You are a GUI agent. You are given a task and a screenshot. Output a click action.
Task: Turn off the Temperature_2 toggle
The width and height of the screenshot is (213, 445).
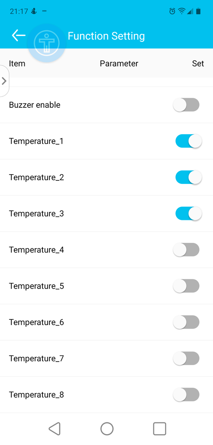189,177
